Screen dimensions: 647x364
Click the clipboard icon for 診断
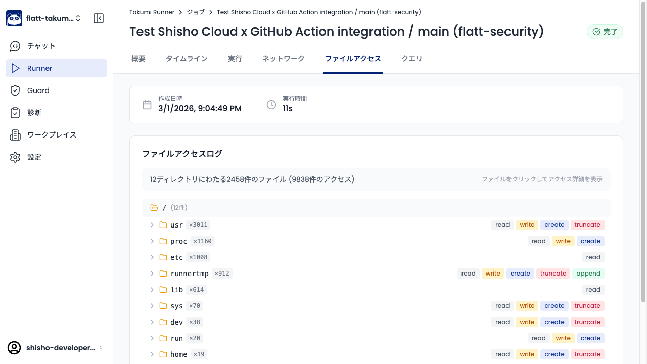point(15,113)
